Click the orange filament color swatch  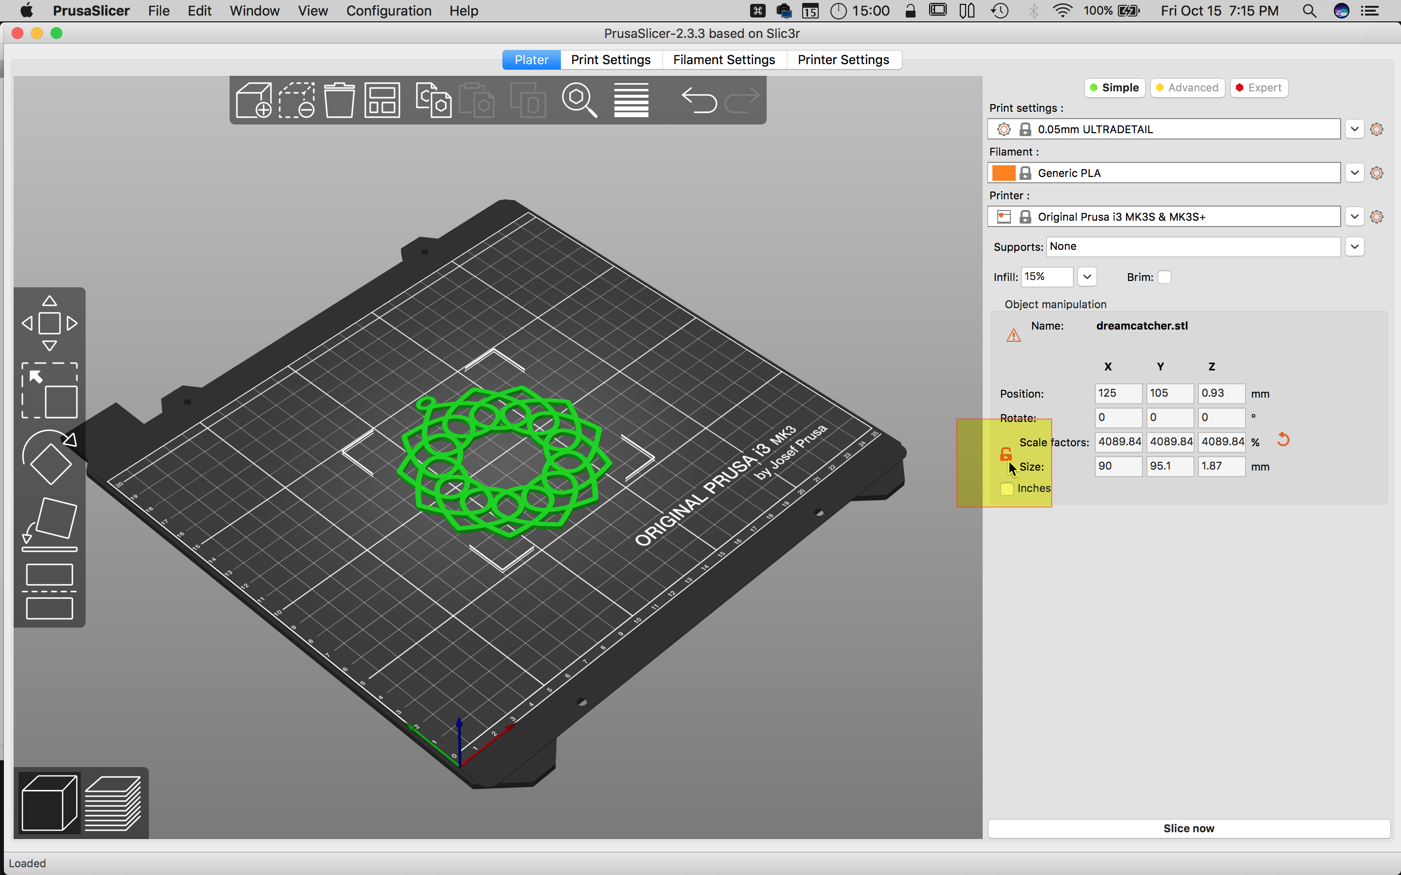pyautogui.click(x=1003, y=173)
